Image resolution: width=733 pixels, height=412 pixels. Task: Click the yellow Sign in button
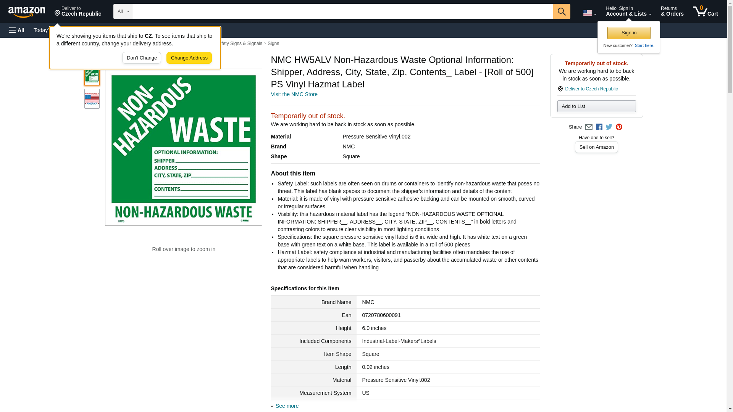(x=628, y=33)
